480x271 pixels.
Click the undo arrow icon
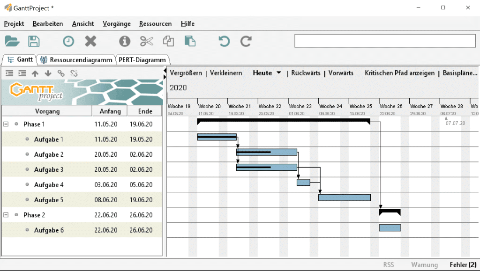click(x=224, y=41)
